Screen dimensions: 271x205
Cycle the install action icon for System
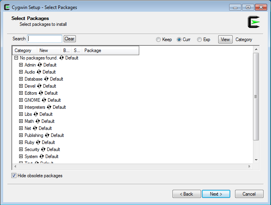pos(41,156)
